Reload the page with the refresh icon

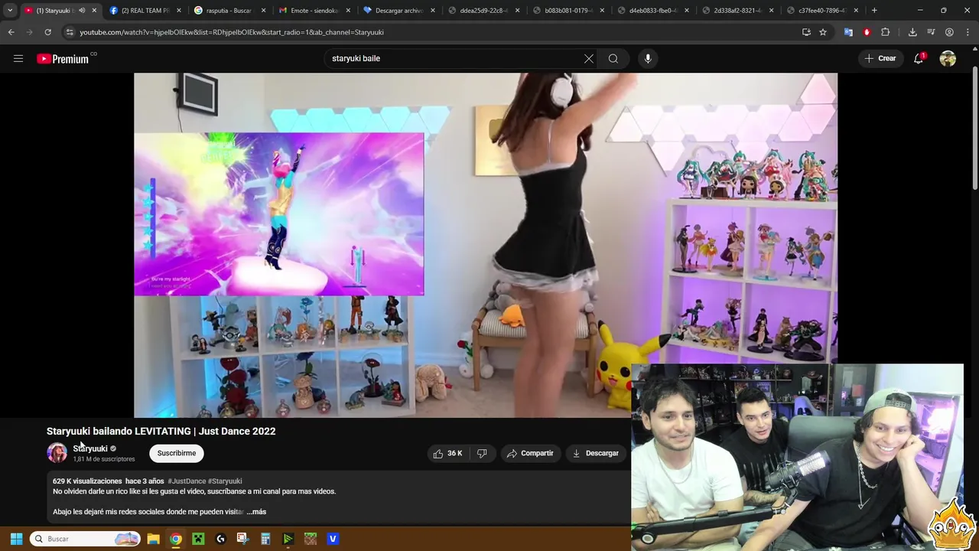pos(47,32)
